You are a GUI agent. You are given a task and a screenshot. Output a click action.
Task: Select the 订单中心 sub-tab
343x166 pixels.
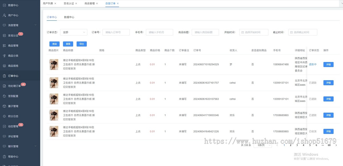pyautogui.click(x=52, y=17)
